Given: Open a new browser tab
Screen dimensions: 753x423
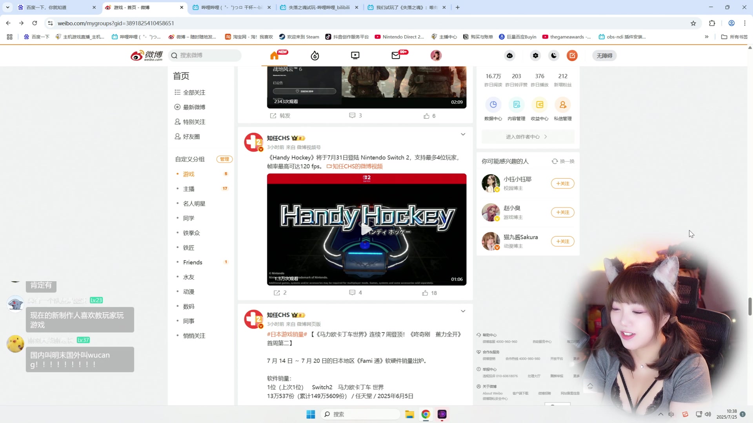Looking at the screenshot, I should point(457,7).
